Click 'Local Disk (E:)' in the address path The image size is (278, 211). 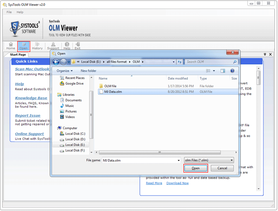tap(91, 62)
